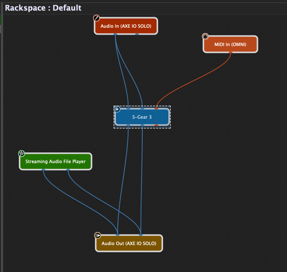Click the right output pin of Streaming Audio File Player
The width and height of the screenshot is (287, 272).
[x=68, y=170]
